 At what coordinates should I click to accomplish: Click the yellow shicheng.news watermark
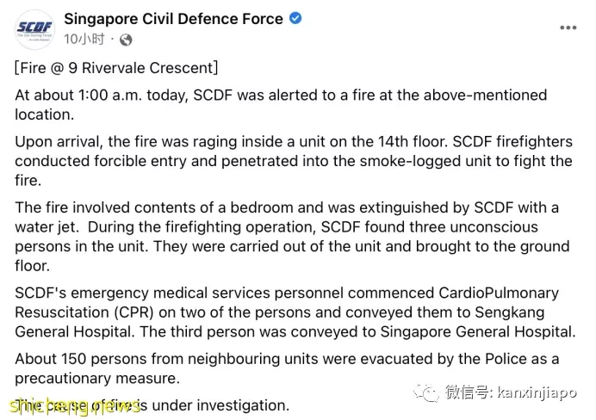coord(74,406)
